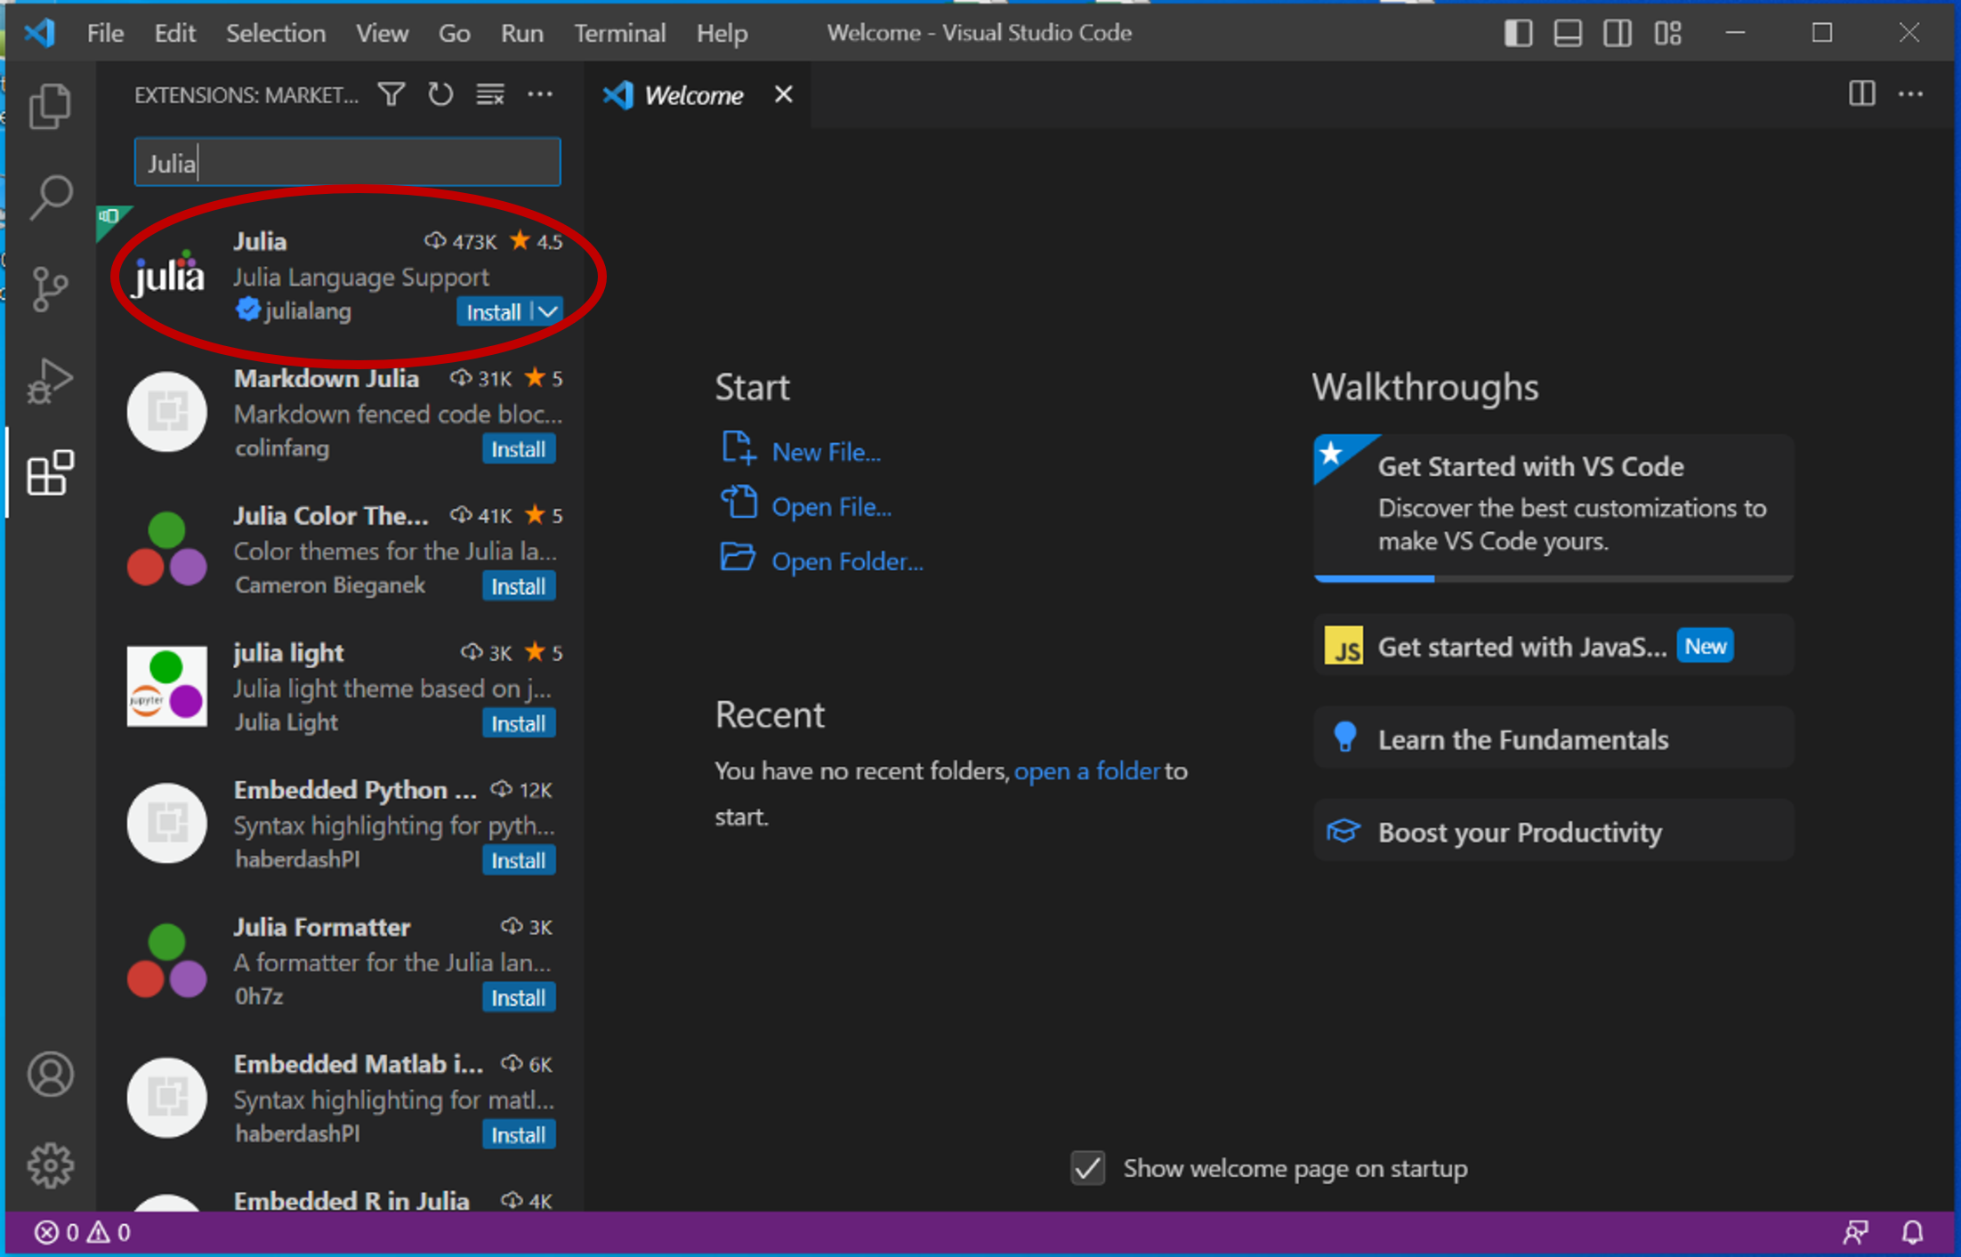This screenshot has height=1257, width=1961.
Task: Open the Accounts menu icon
Action: [x=50, y=1075]
